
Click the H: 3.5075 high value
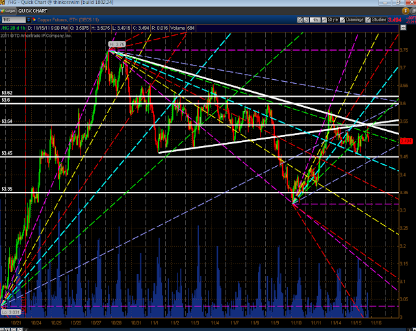point(101,28)
